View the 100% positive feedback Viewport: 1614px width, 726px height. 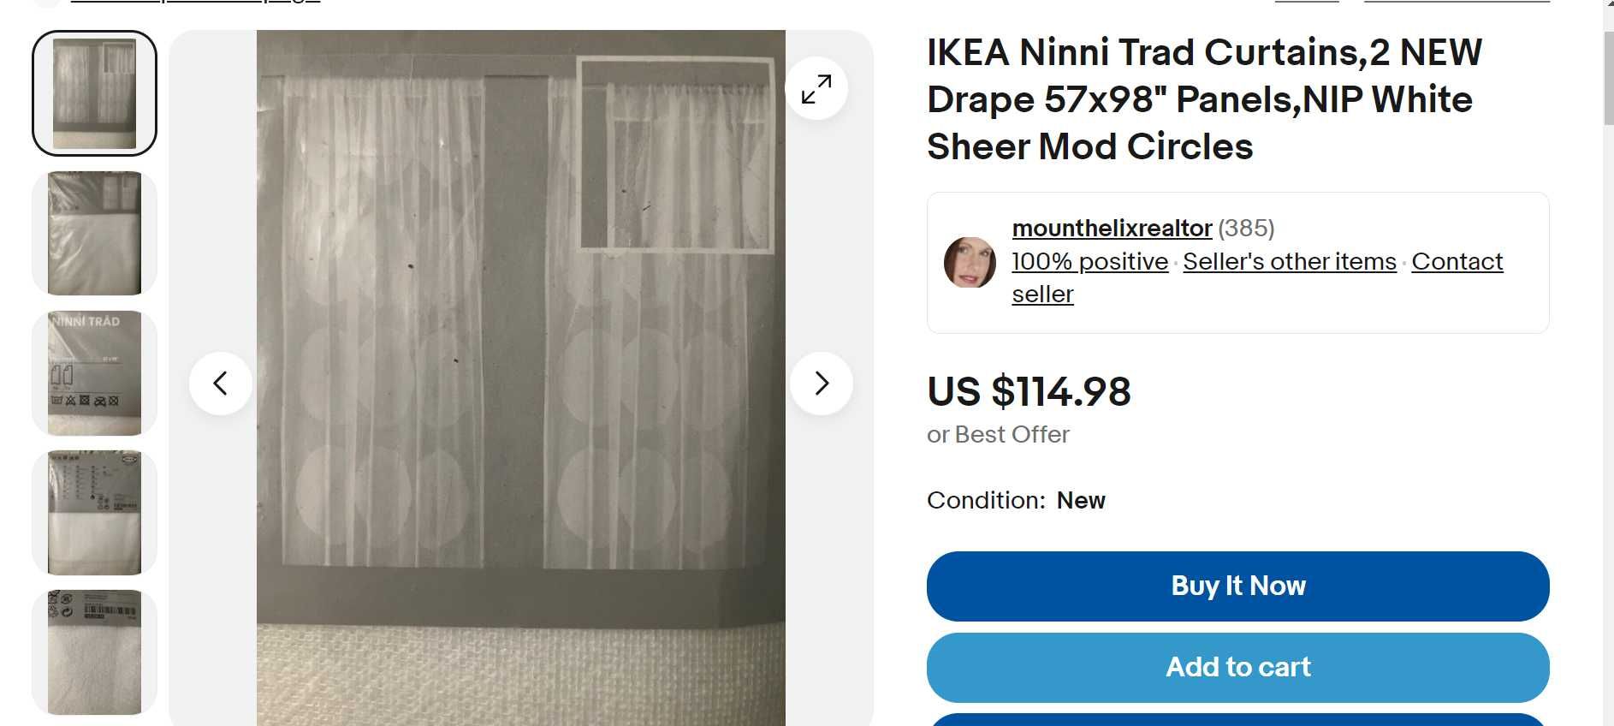tap(1089, 261)
